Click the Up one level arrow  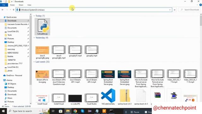click(x=14, y=10)
